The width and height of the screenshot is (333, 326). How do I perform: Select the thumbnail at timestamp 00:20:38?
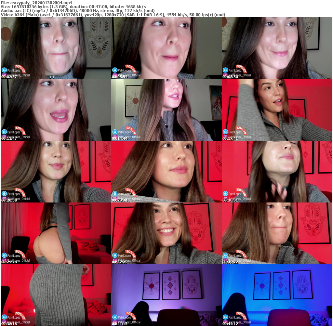(x=56, y=172)
